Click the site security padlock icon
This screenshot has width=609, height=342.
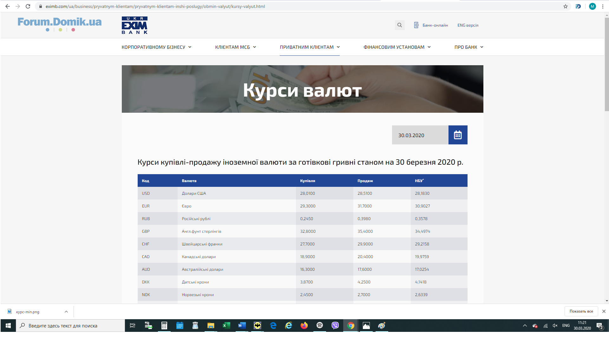(41, 6)
